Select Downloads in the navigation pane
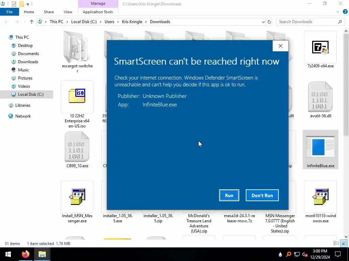The width and height of the screenshot is (349, 261). point(28,62)
